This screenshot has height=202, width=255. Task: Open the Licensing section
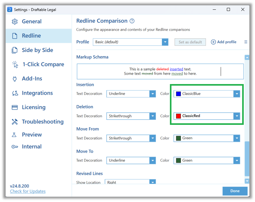point(39,107)
